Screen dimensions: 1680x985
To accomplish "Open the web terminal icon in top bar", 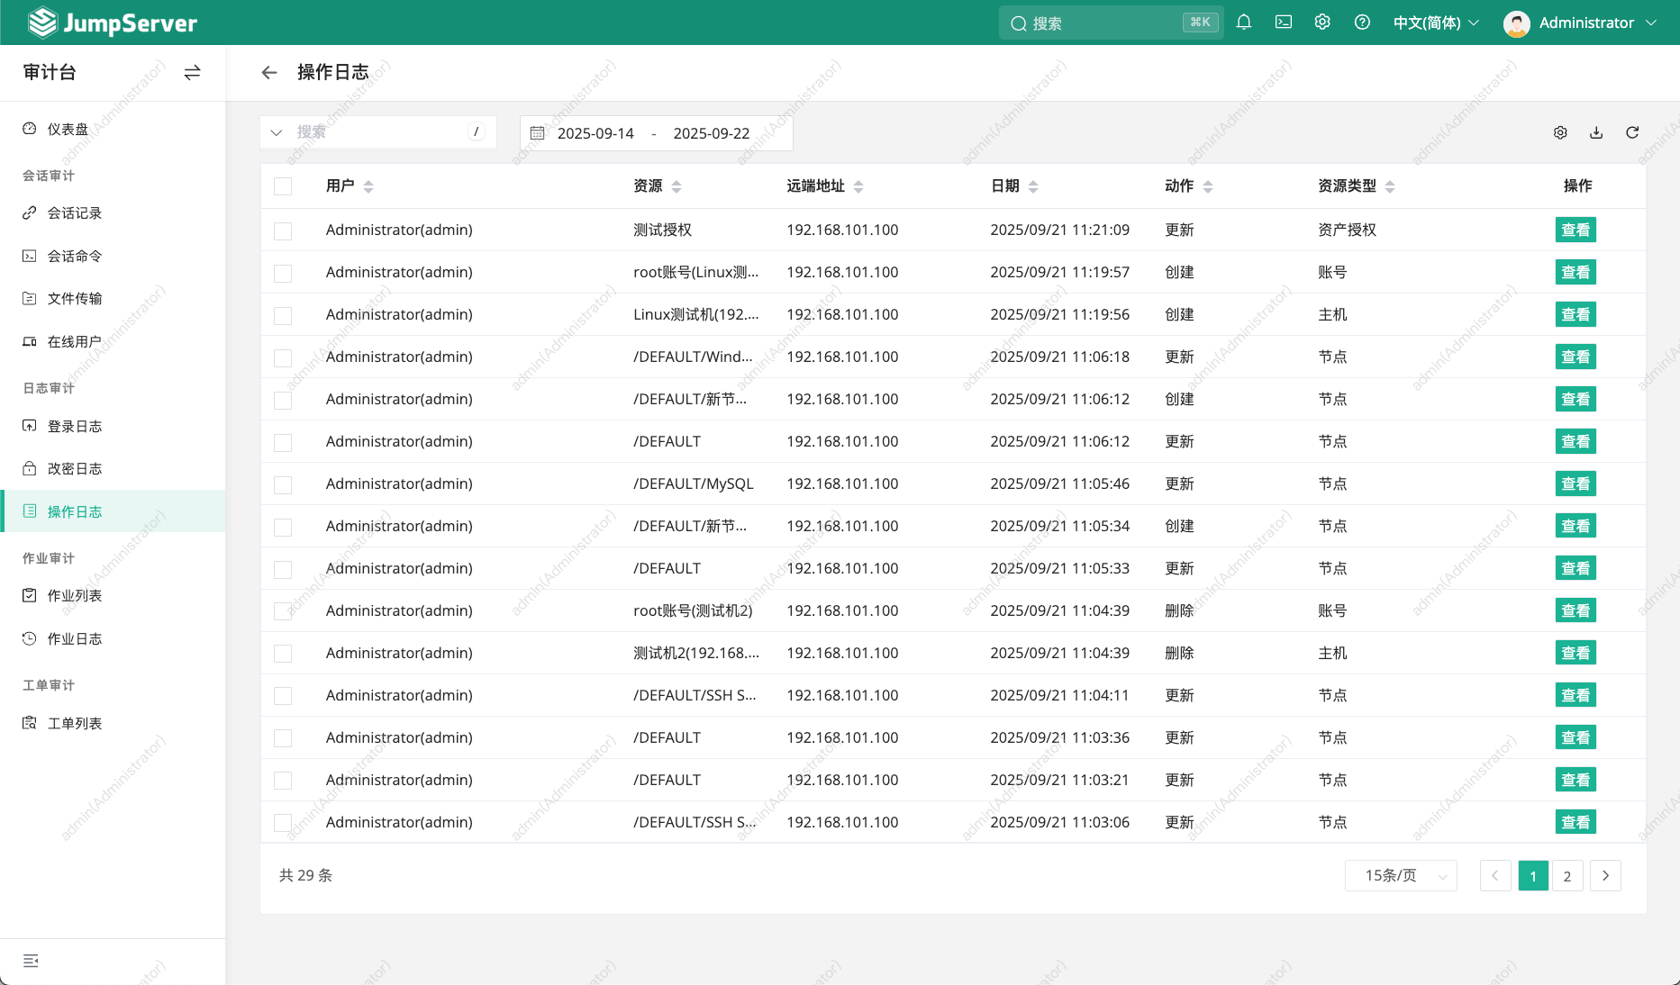I will [1283, 22].
